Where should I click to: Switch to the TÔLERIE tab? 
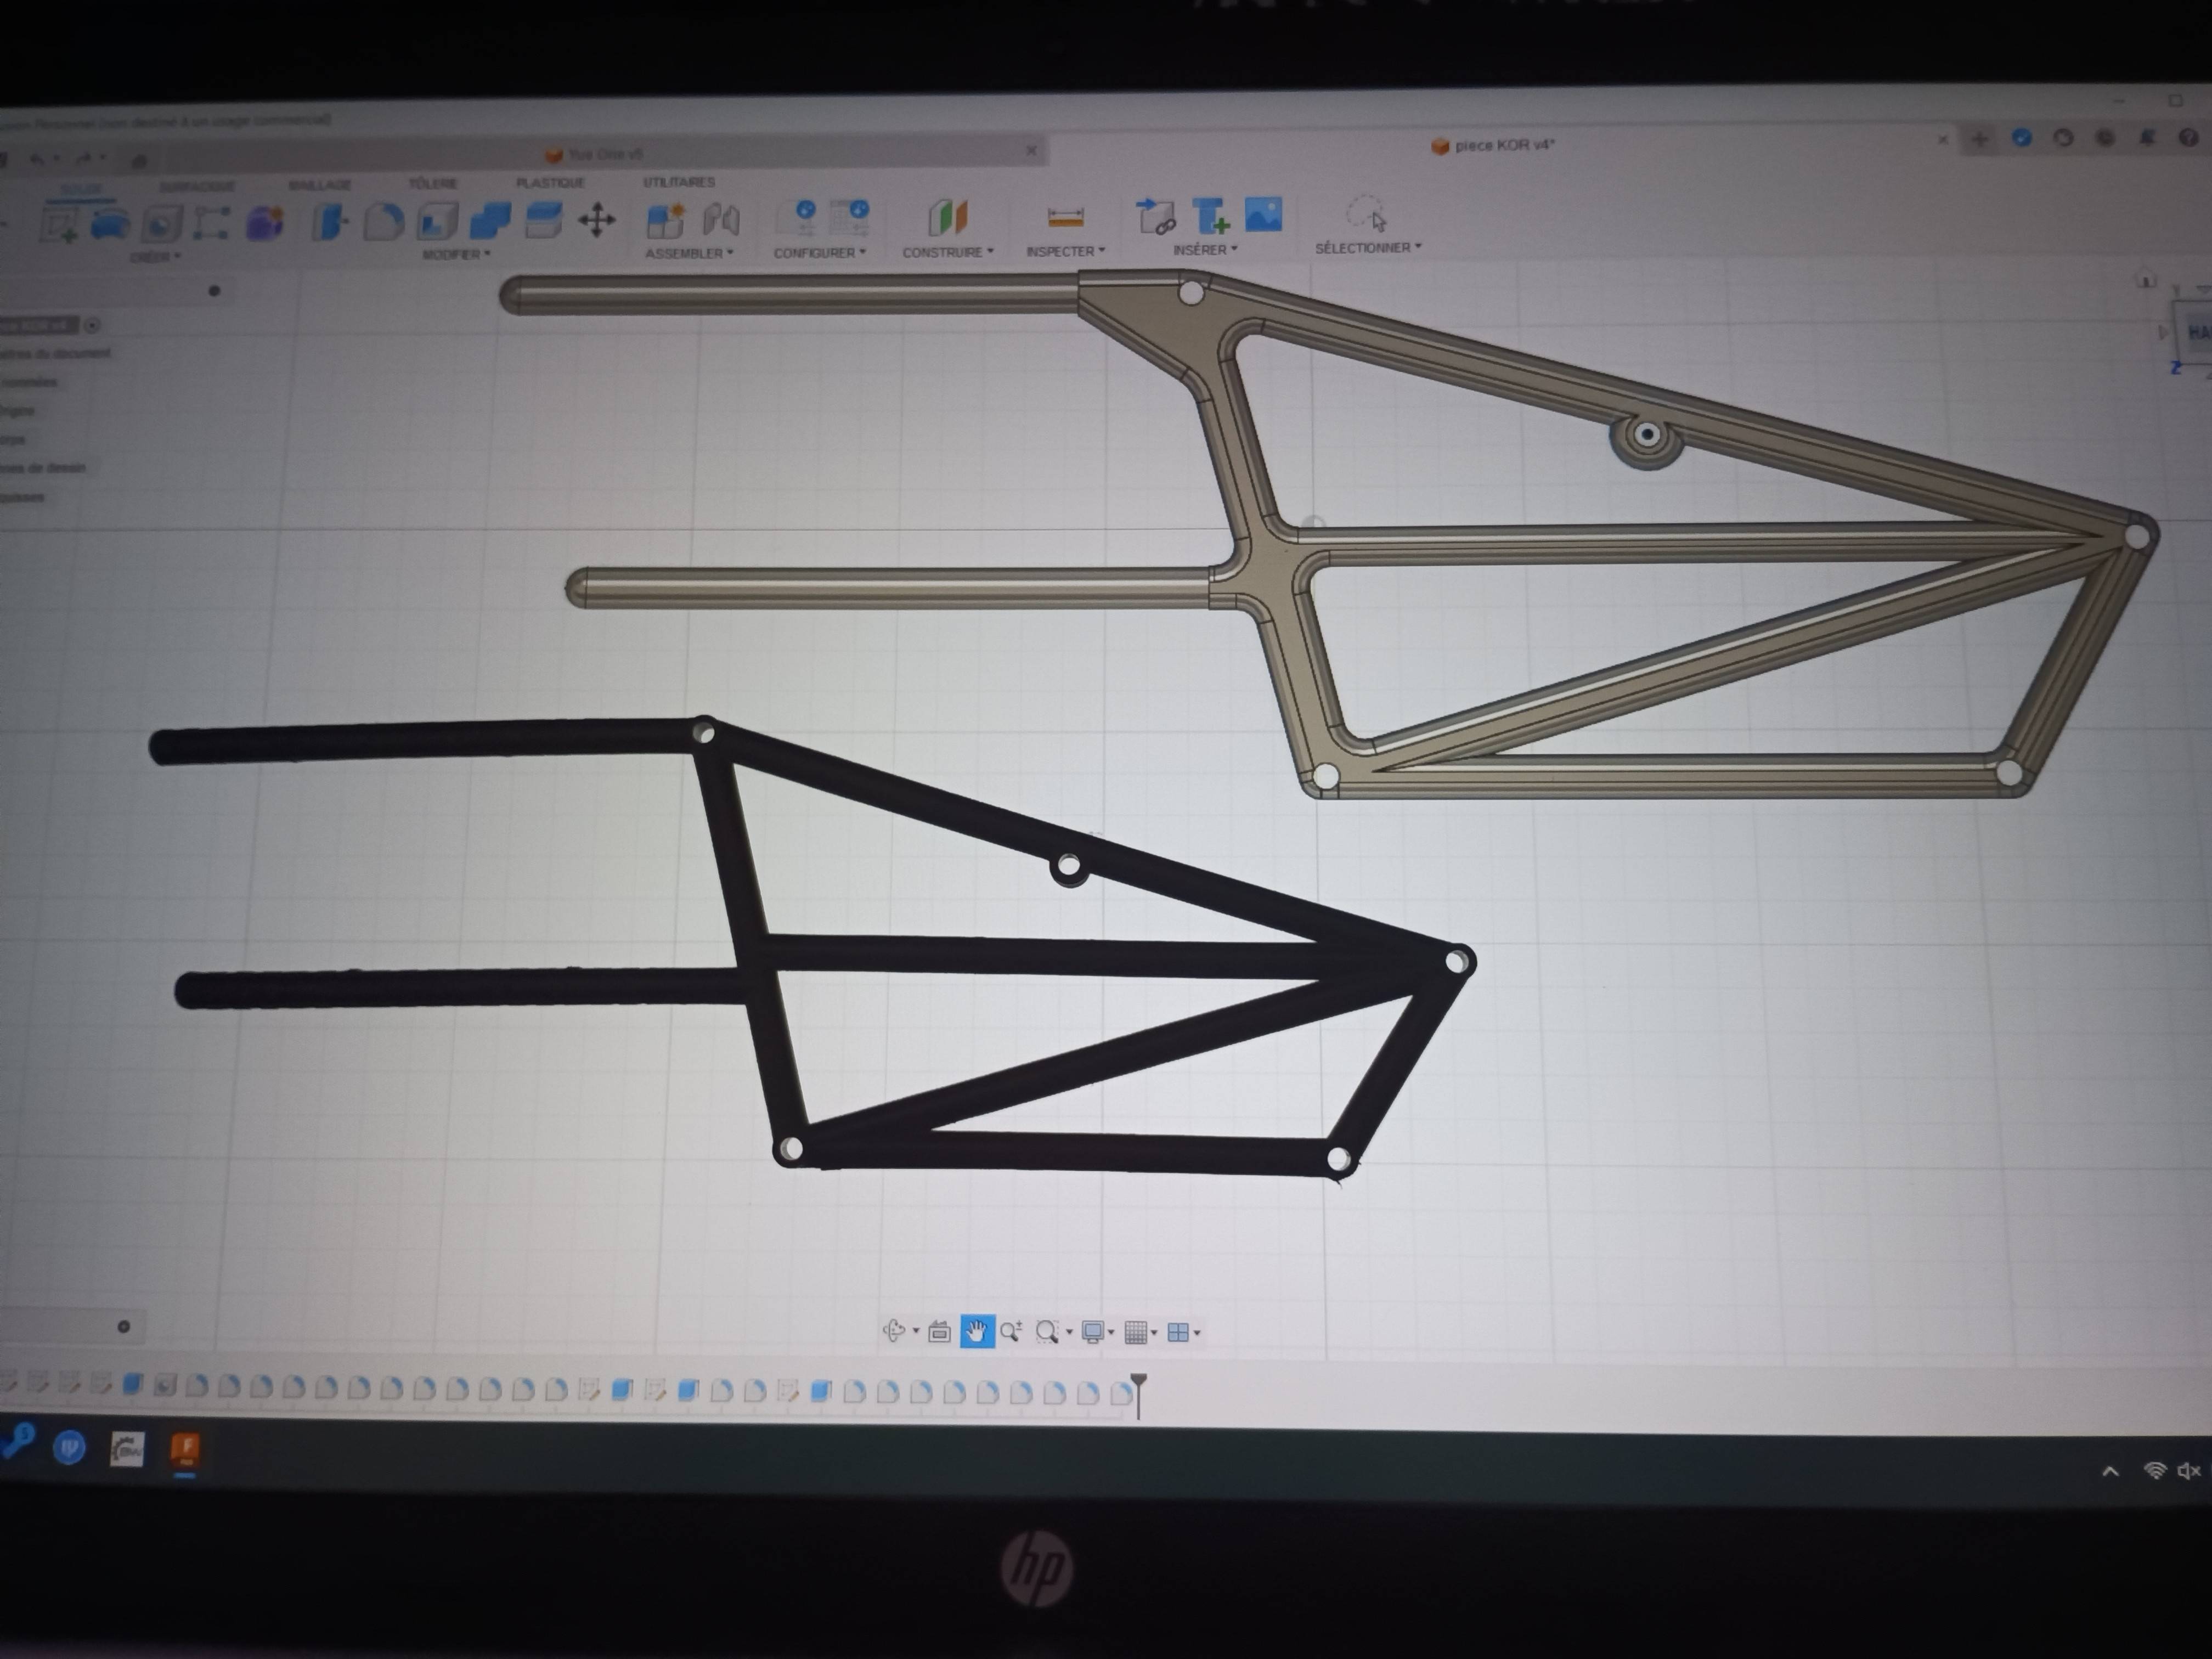[x=432, y=184]
